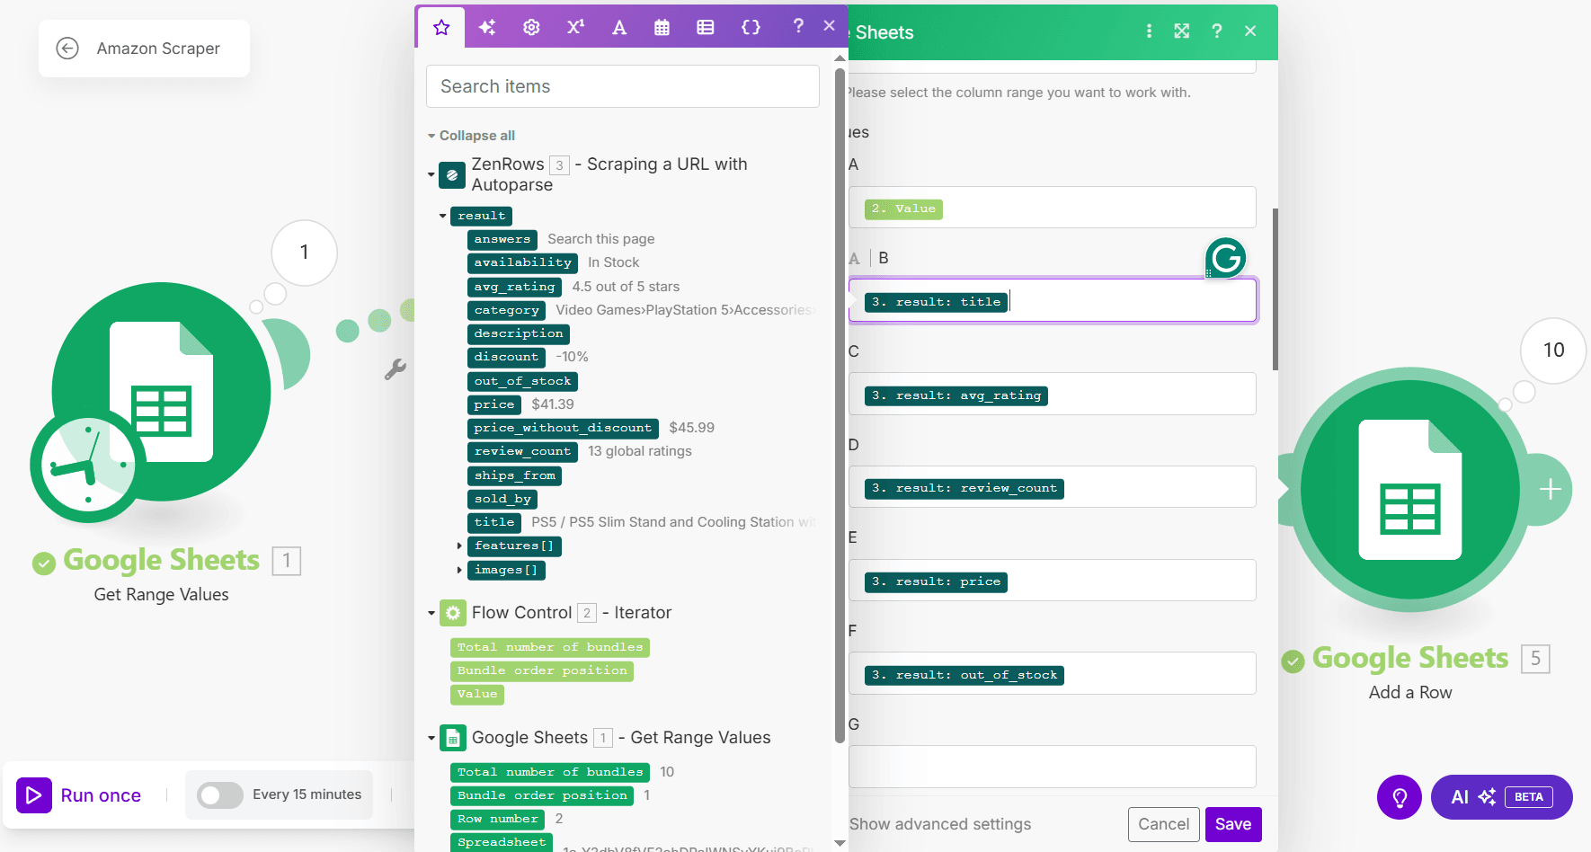Viewport: 1591px width, 852px height.
Task: Click the column G empty field
Action: [x=1052, y=767]
